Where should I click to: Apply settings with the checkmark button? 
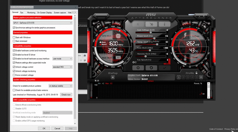(165, 68)
